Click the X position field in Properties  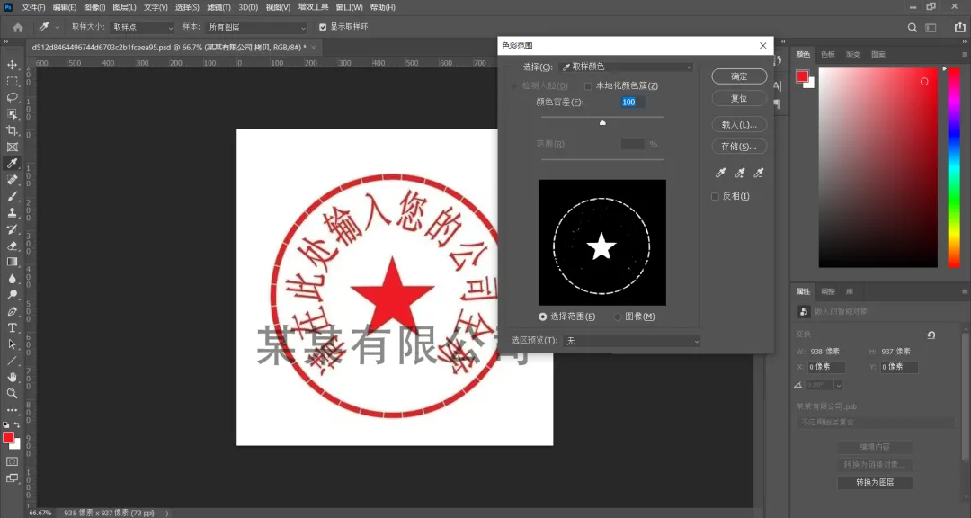tap(827, 367)
